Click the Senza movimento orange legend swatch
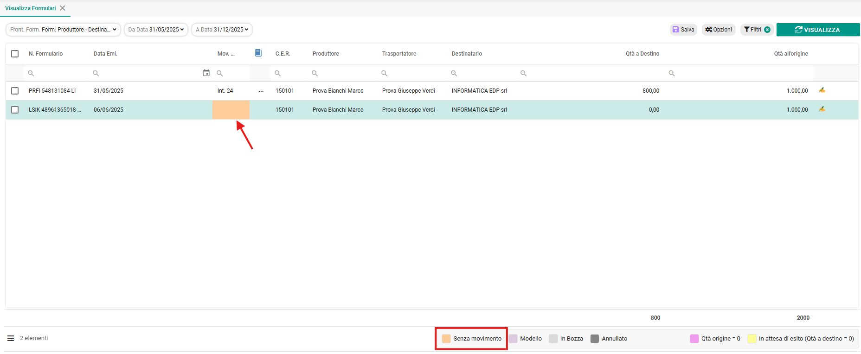The height and width of the screenshot is (354, 861). (x=446, y=339)
